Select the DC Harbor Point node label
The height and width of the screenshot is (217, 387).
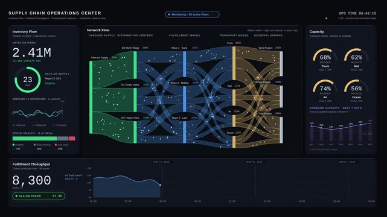tap(130, 118)
